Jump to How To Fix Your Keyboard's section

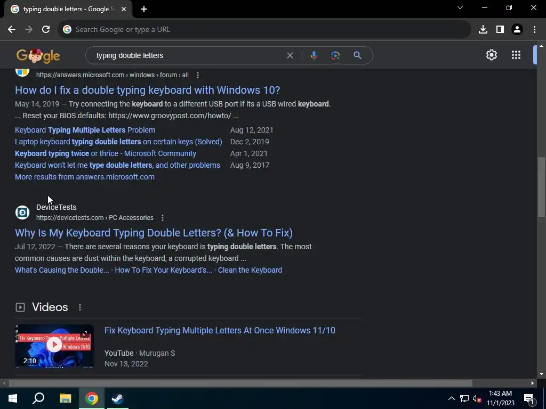click(x=163, y=270)
